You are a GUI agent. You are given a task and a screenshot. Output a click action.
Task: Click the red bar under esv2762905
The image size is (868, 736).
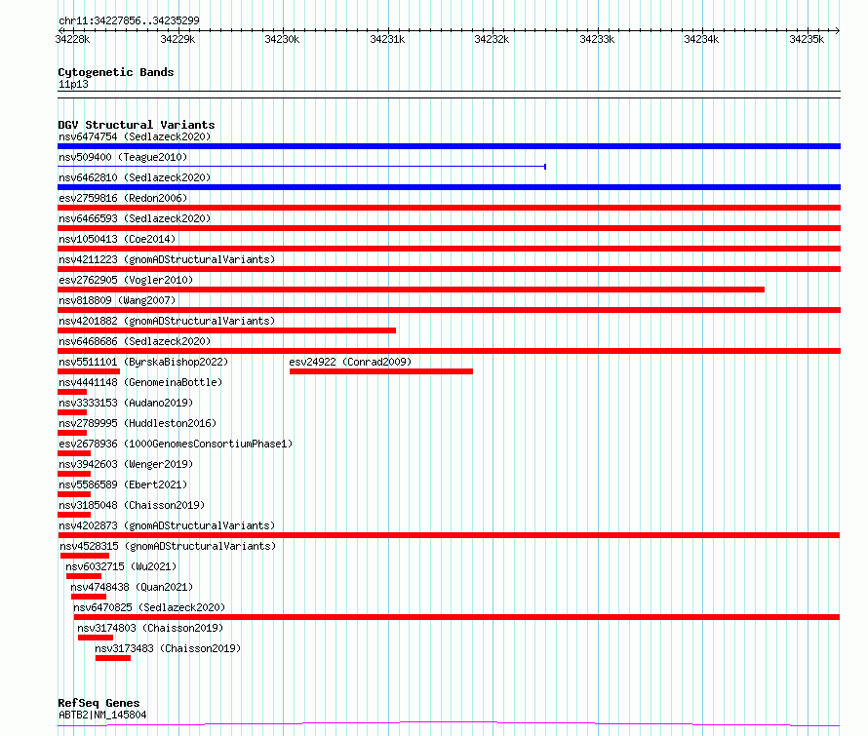pos(411,290)
